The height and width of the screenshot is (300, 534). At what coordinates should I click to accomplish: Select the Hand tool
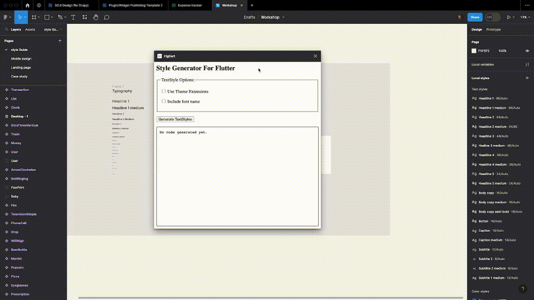(x=96, y=17)
